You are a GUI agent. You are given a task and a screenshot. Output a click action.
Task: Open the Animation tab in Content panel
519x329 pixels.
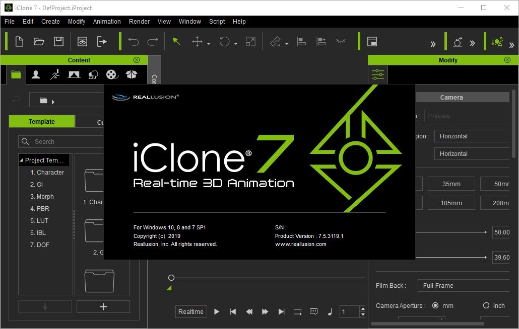(x=55, y=74)
